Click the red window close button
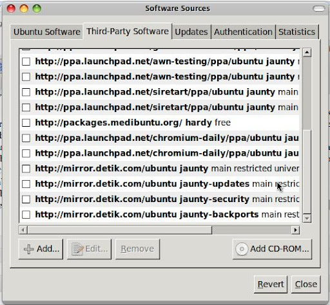The image size is (330, 305). tap(11, 8)
